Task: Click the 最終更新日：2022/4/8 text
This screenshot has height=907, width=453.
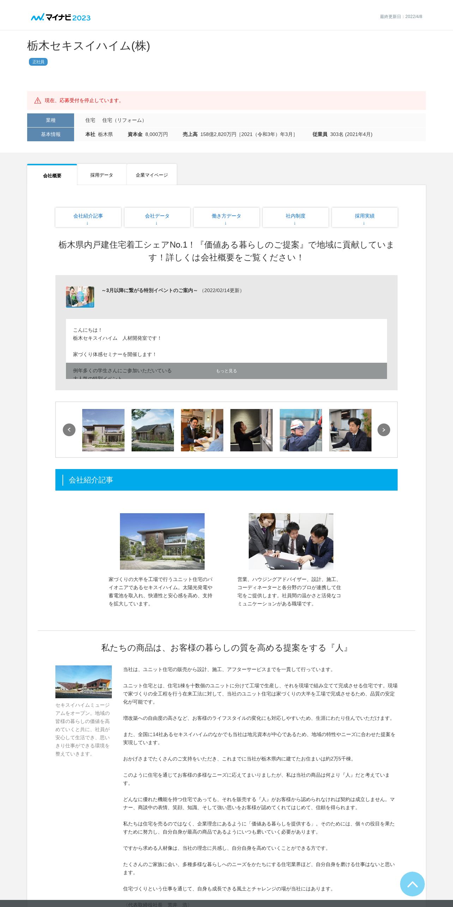Action: coord(401,17)
